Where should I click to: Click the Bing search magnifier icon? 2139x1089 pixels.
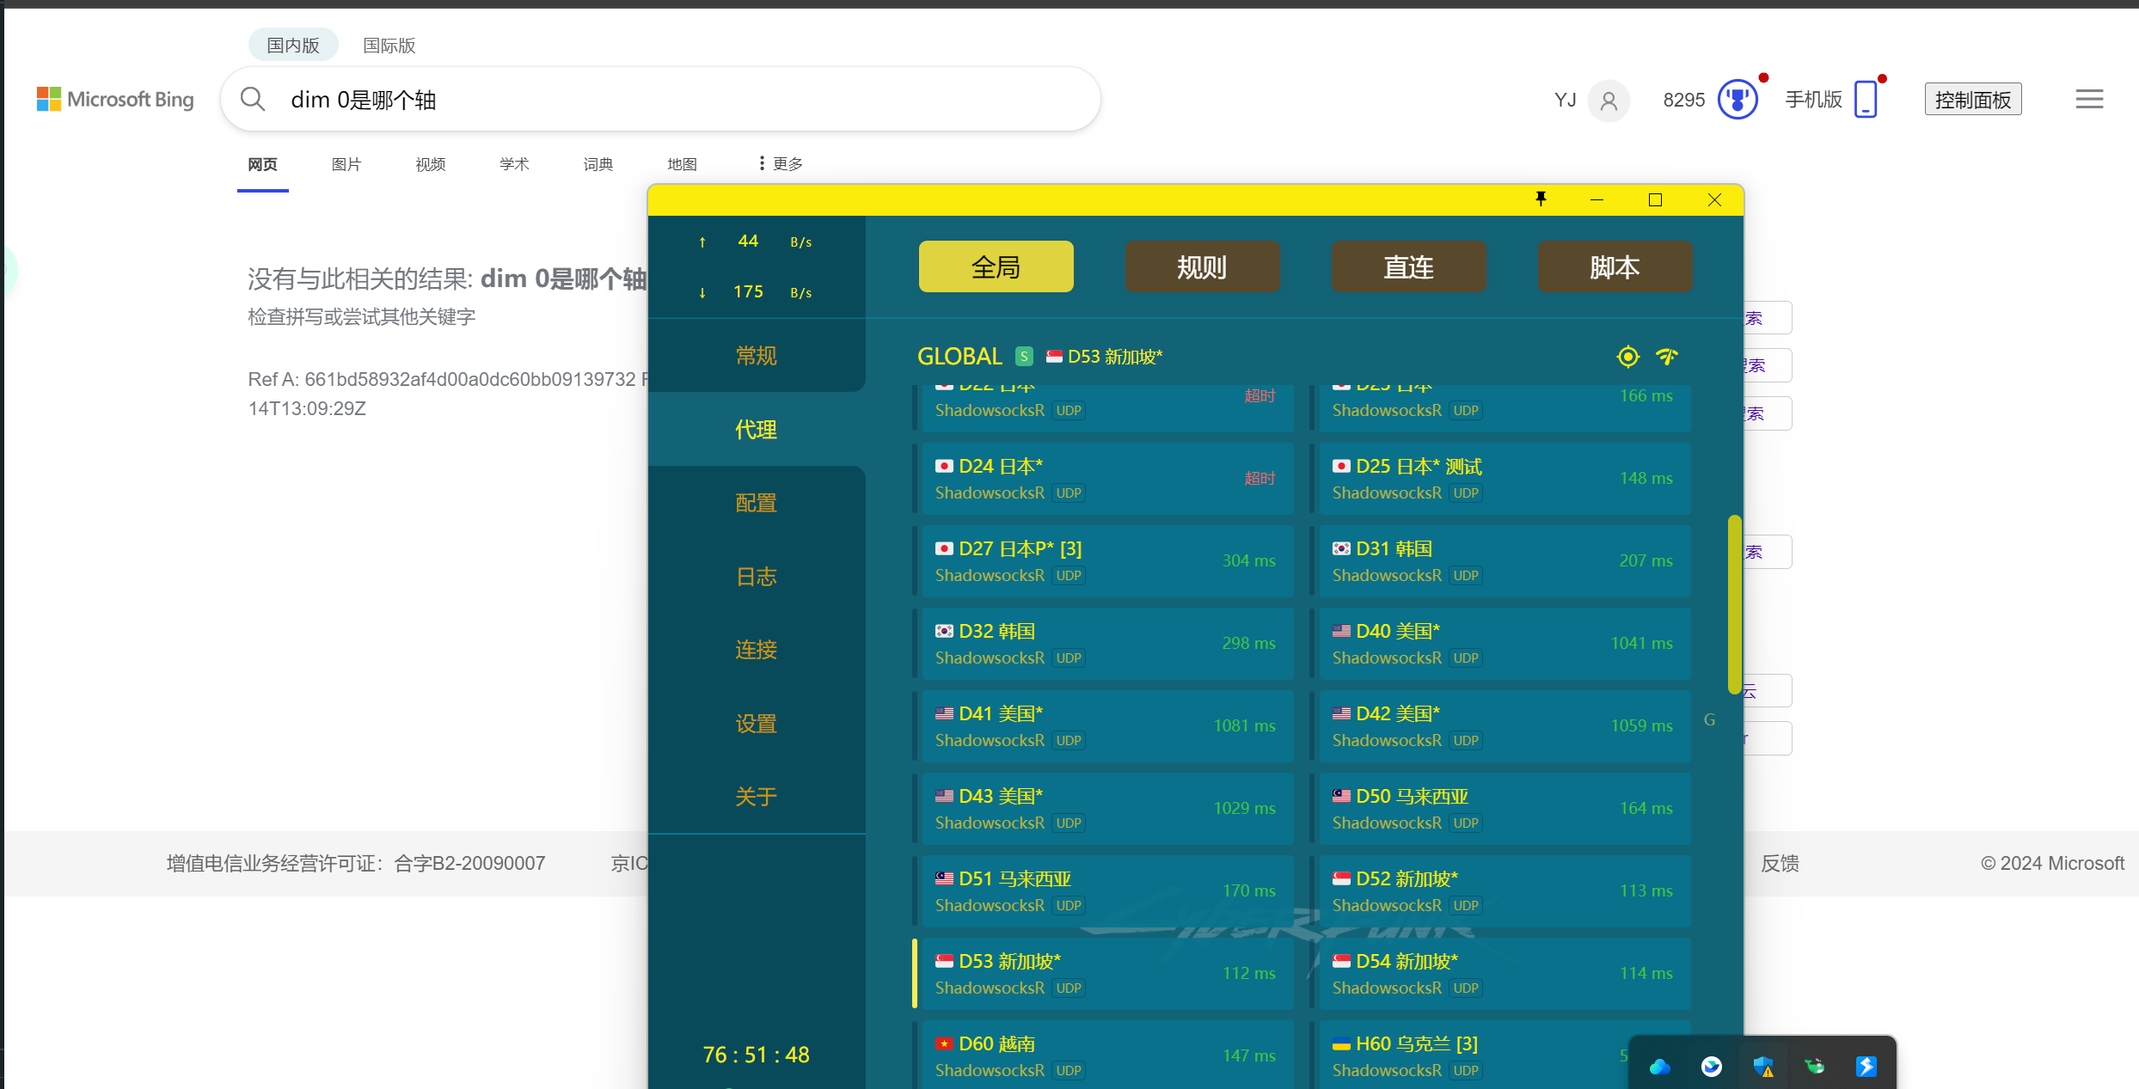[x=252, y=99]
